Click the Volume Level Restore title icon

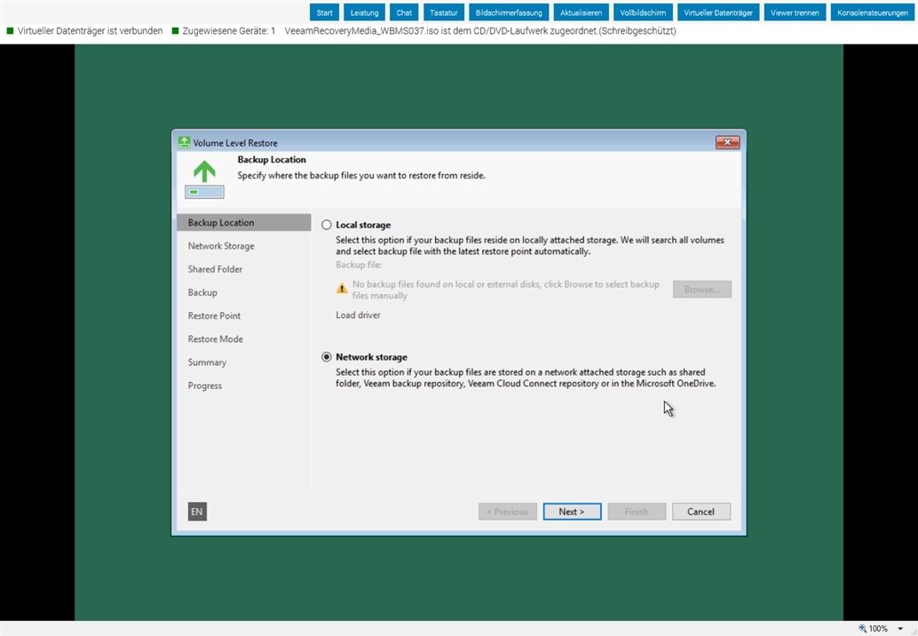tap(185, 142)
